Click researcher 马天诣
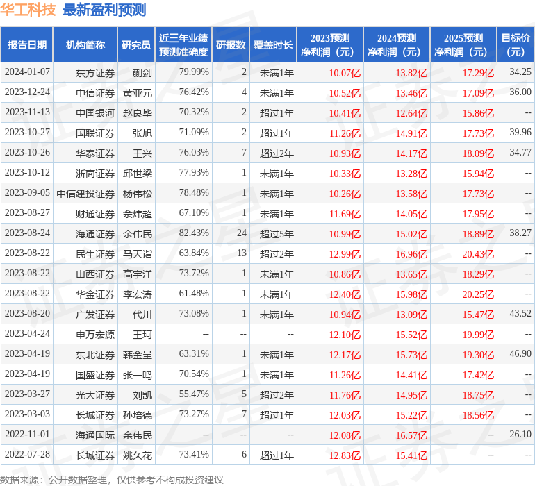This screenshot has height=486, width=535. point(138,254)
